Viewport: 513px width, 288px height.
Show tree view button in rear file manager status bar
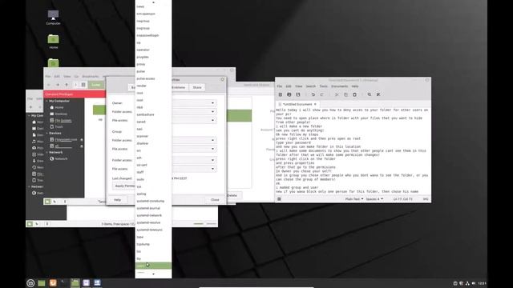click(x=37, y=224)
